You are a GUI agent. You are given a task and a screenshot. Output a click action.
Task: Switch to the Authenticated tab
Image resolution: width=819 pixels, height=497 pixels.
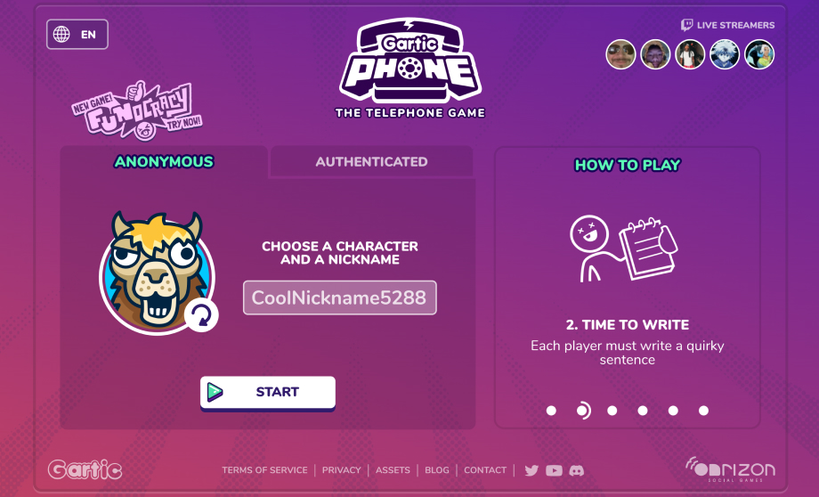371,162
